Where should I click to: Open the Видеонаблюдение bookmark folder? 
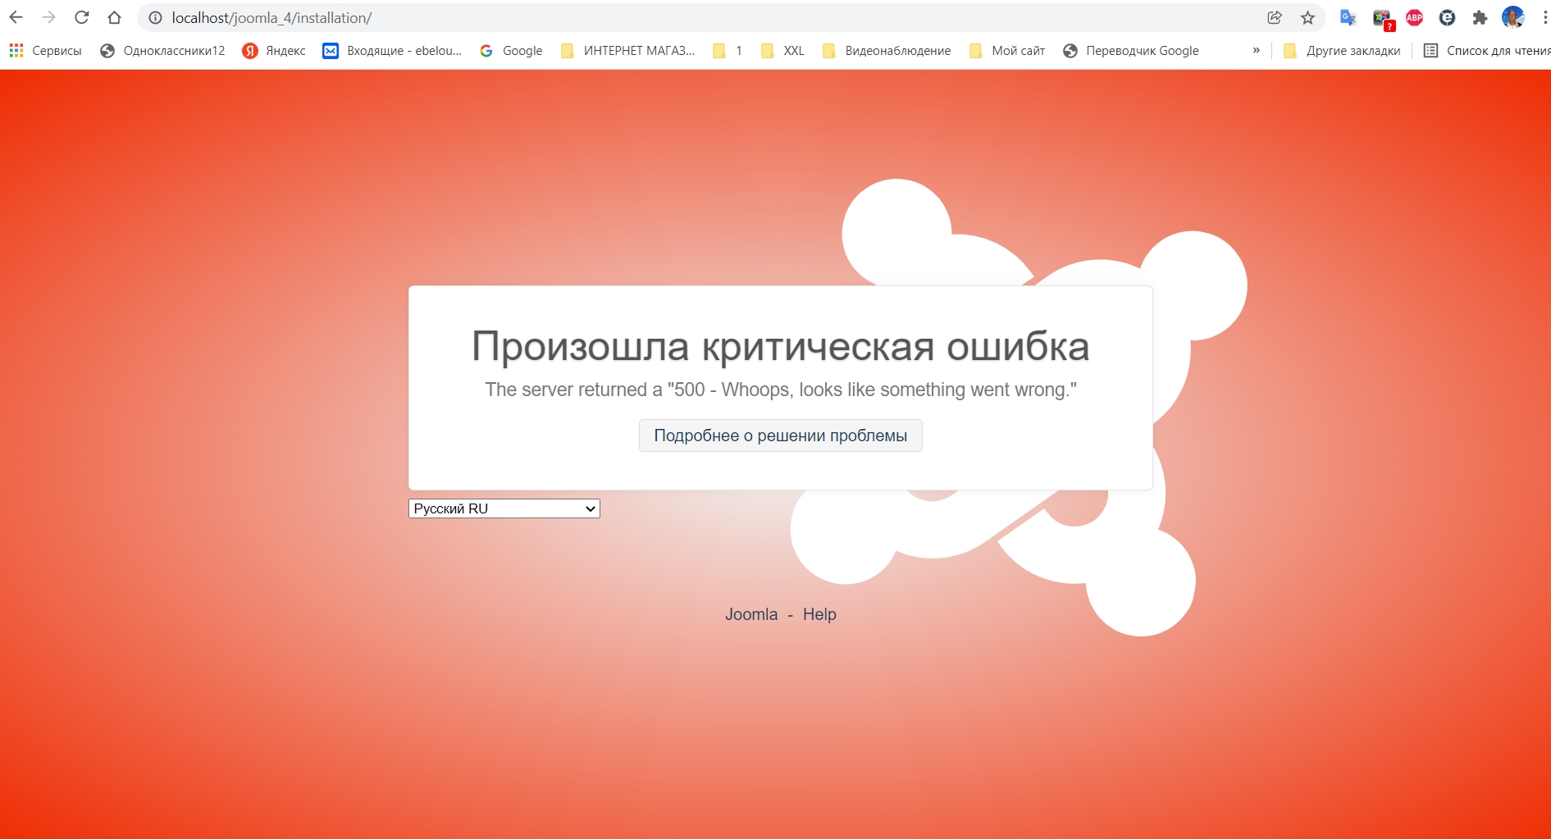[887, 51]
